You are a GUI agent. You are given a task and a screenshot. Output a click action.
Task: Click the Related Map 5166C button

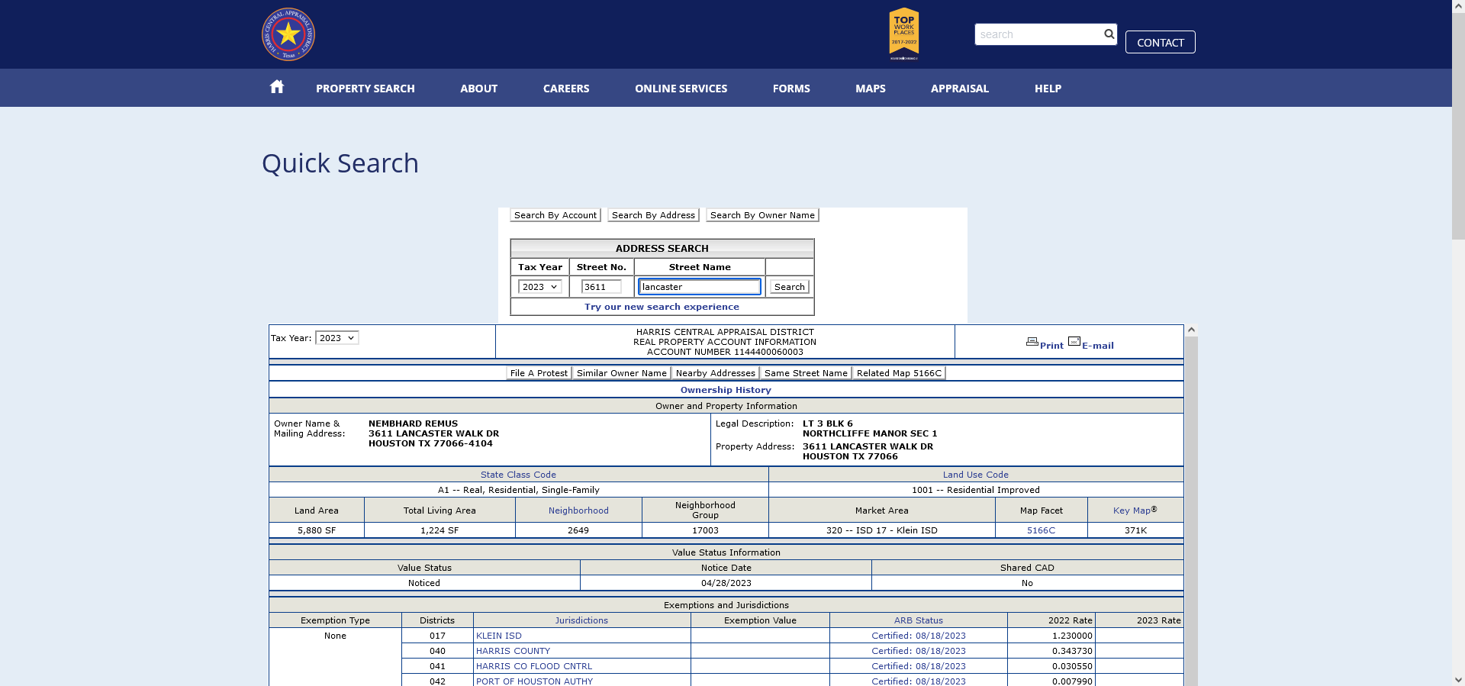tap(899, 373)
